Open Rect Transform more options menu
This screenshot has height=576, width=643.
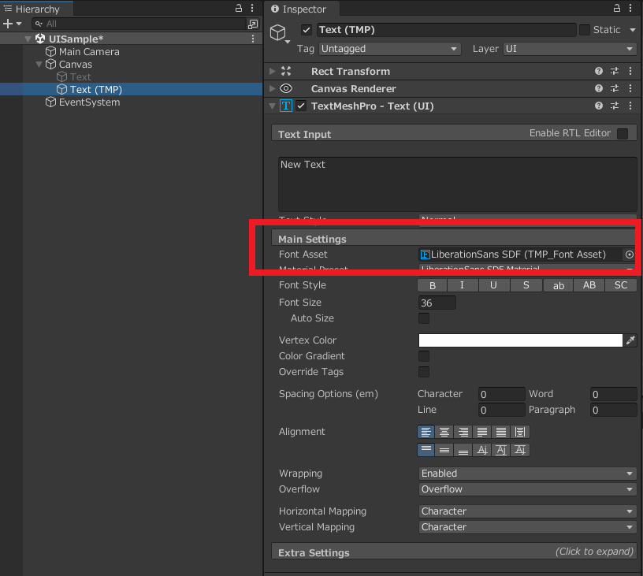coord(630,72)
